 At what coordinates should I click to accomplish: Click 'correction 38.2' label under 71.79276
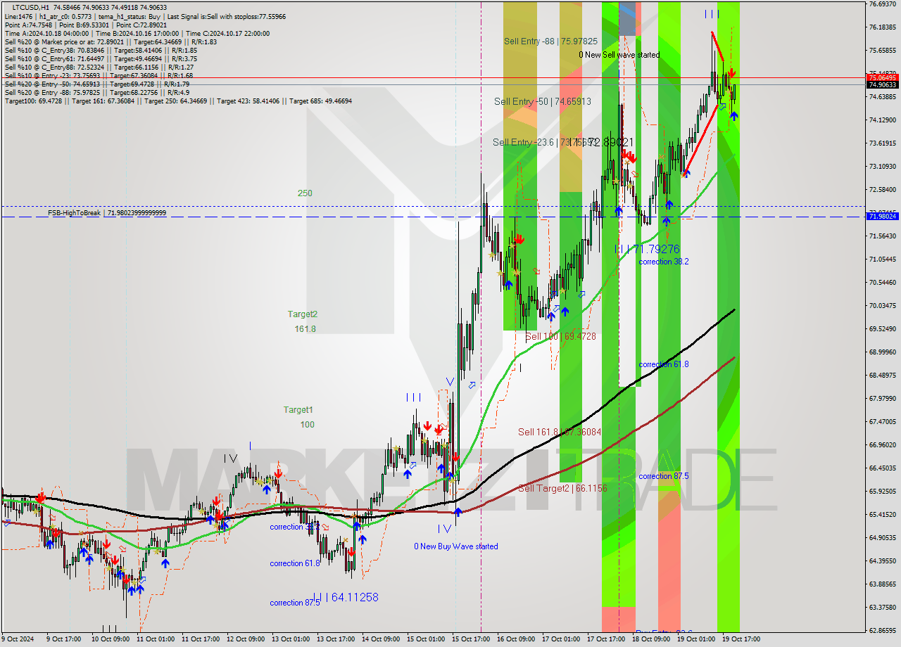(x=663, y=262)
